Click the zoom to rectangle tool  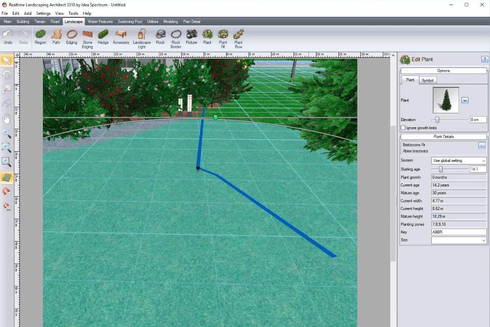pos(7,162)
